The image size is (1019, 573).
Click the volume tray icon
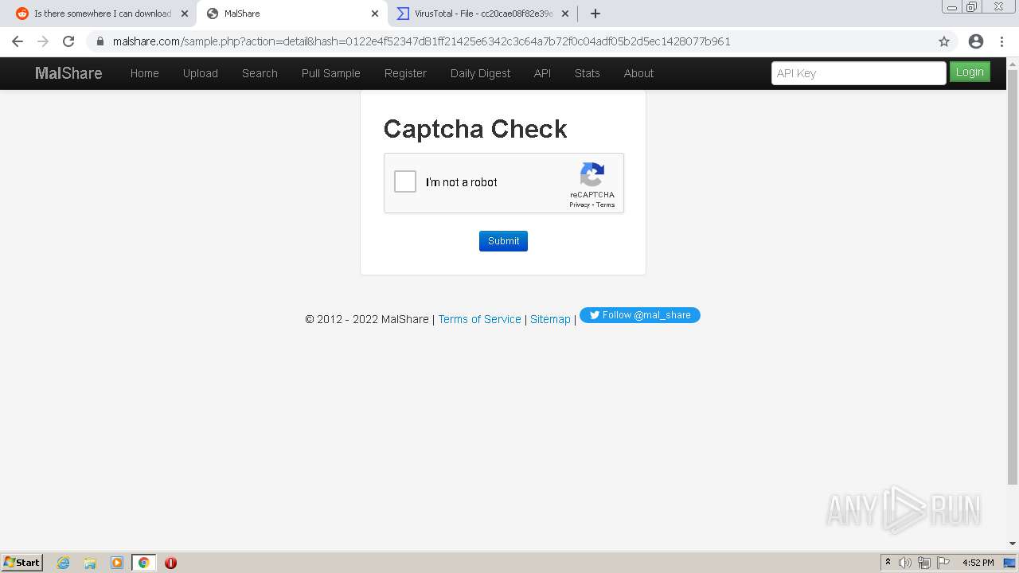coord(905,563)
